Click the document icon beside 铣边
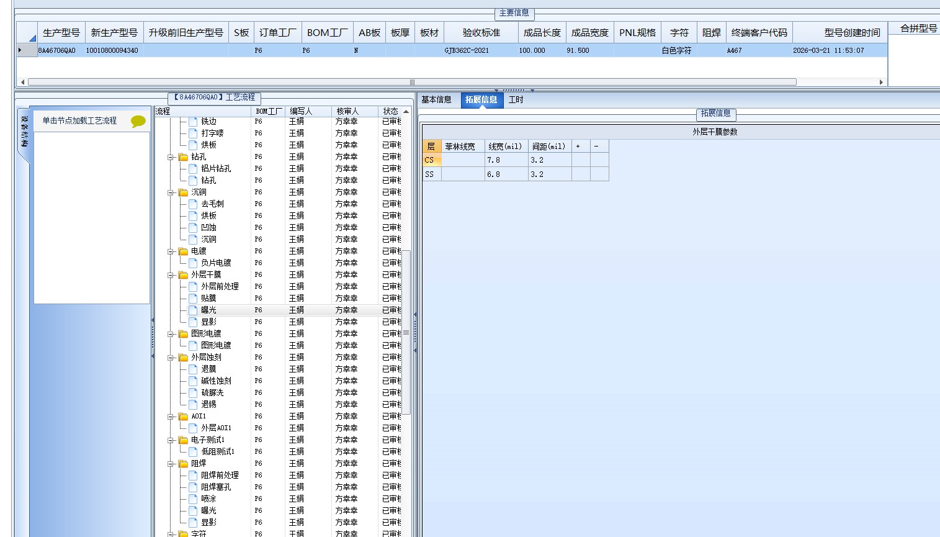This screenshot has height=537, width=940. (x=193, y=121)
